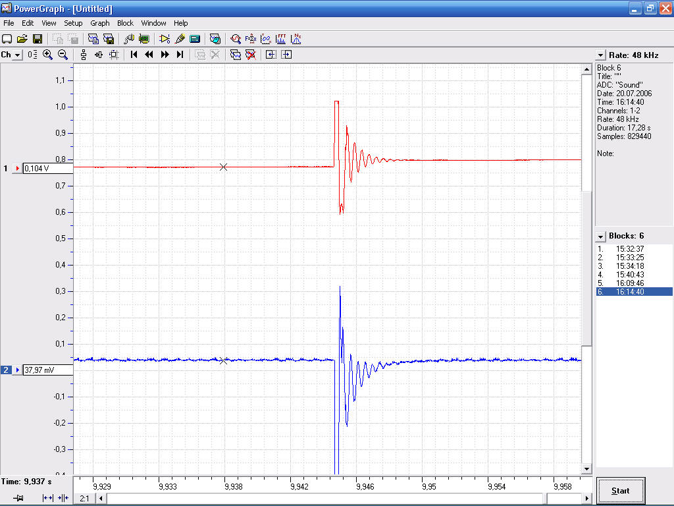
Task: Jump to the beginning of the recording
Action: 134,55
